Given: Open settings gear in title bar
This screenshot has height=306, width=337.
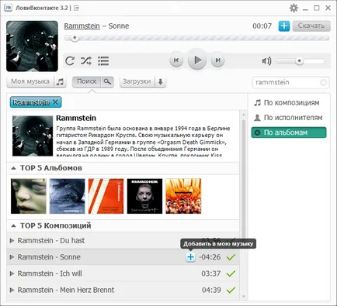Looking at the screenshot, I should coord(294,8).
